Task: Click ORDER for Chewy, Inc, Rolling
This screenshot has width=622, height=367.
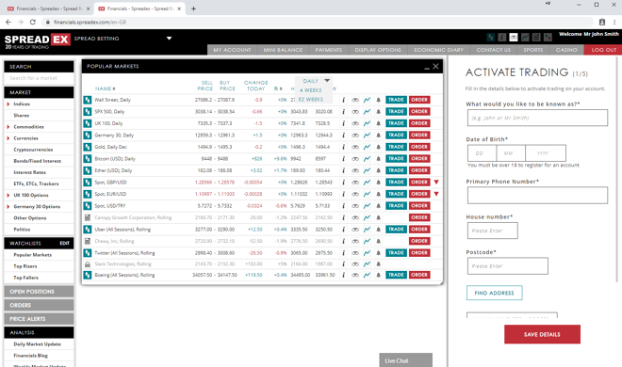Action: tap(419, 241)
